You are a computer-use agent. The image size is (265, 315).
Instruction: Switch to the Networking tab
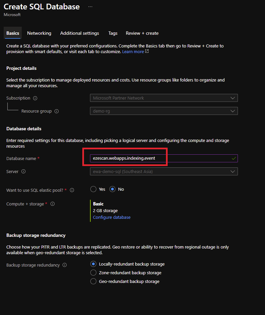pos(39,33)
